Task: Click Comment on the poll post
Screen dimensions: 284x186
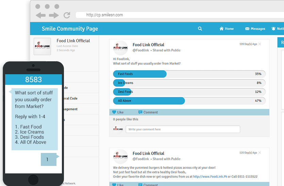Action: click(x=148, y=112)
